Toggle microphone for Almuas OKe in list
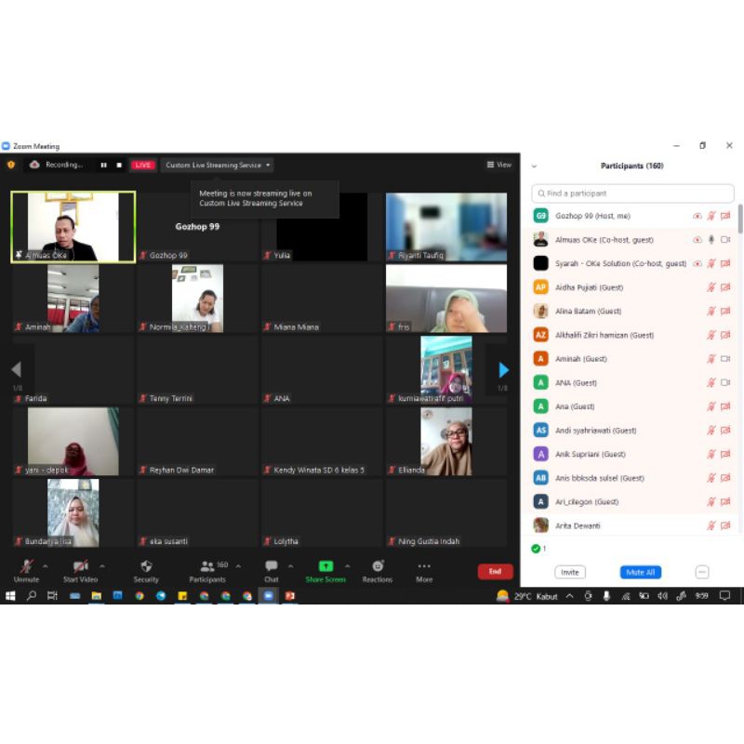 tap(711, 240)
